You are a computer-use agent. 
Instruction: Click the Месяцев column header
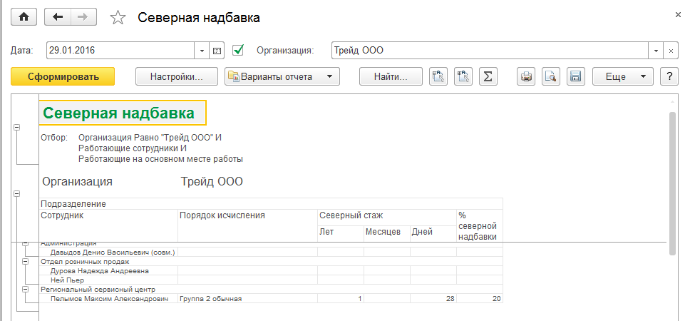point(387,233)
